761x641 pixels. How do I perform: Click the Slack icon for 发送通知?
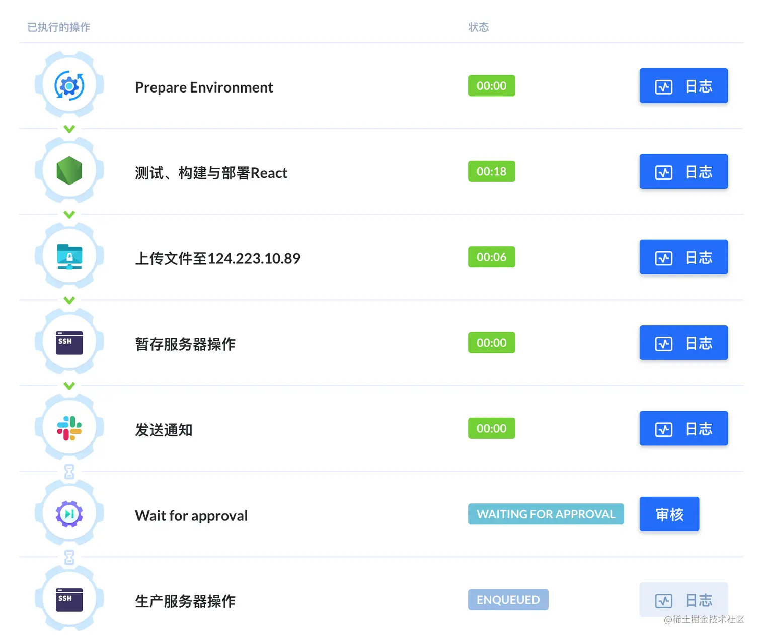tap(69, 428)
